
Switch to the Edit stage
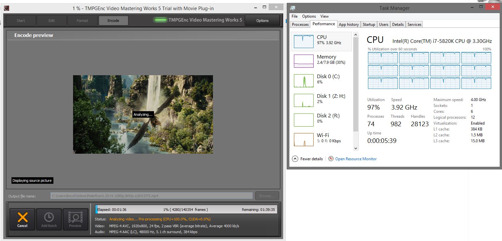(x=51, y=21)
